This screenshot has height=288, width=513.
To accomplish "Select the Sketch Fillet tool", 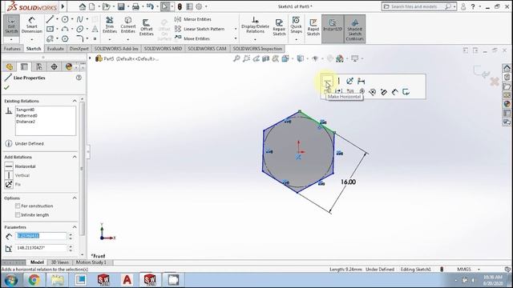I will [x=80, y=39].
